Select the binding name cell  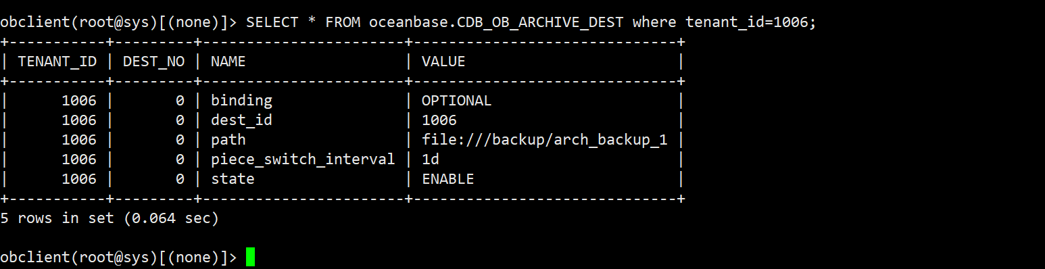(241, 101)
